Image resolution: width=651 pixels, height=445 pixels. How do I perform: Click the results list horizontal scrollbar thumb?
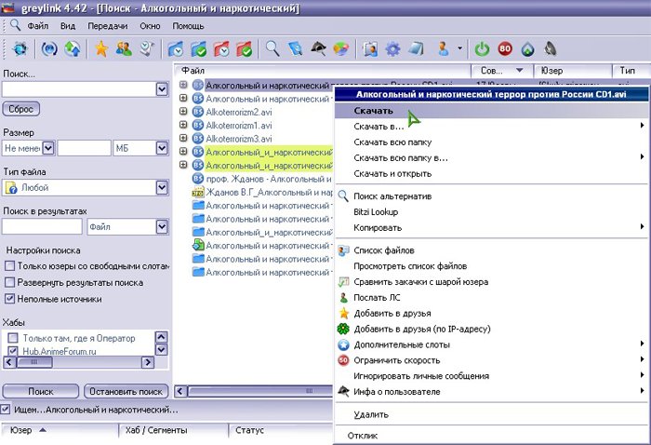pyautogui.click(x=259, y=391)
